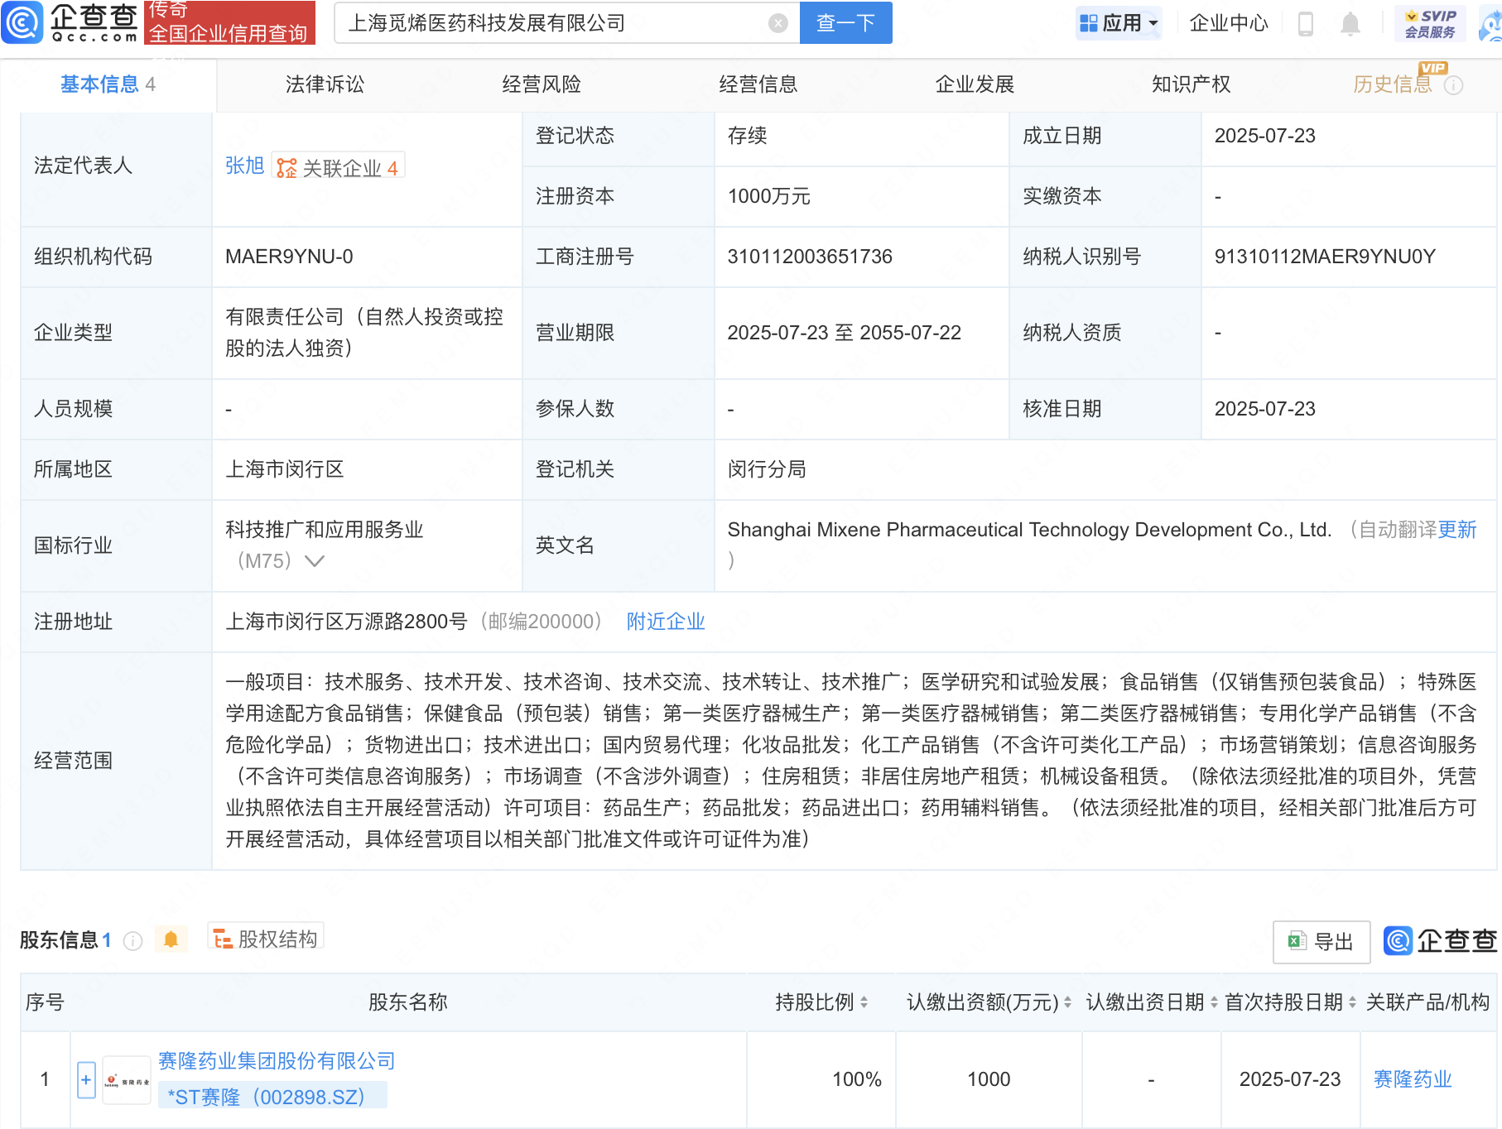The image size is (1502, 1129).
Task: Click the Qcc logo icon in header
Action: pyautogui.click(x=22, y=22)
